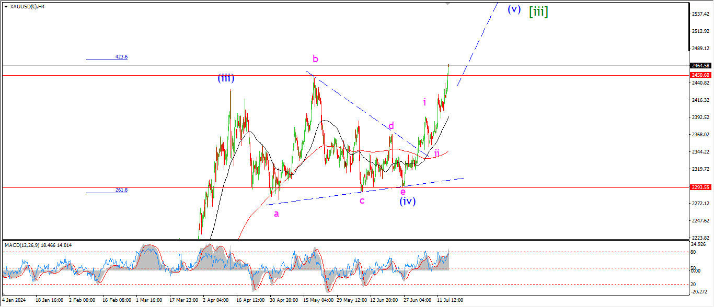Select the blue (iv) wave label
Image resolution: width=714 pixels, height=307 pixels.
408,201
